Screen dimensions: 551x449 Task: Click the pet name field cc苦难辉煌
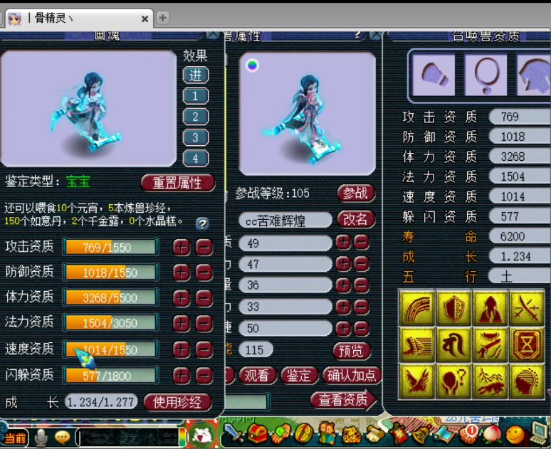tap(285, 221)
